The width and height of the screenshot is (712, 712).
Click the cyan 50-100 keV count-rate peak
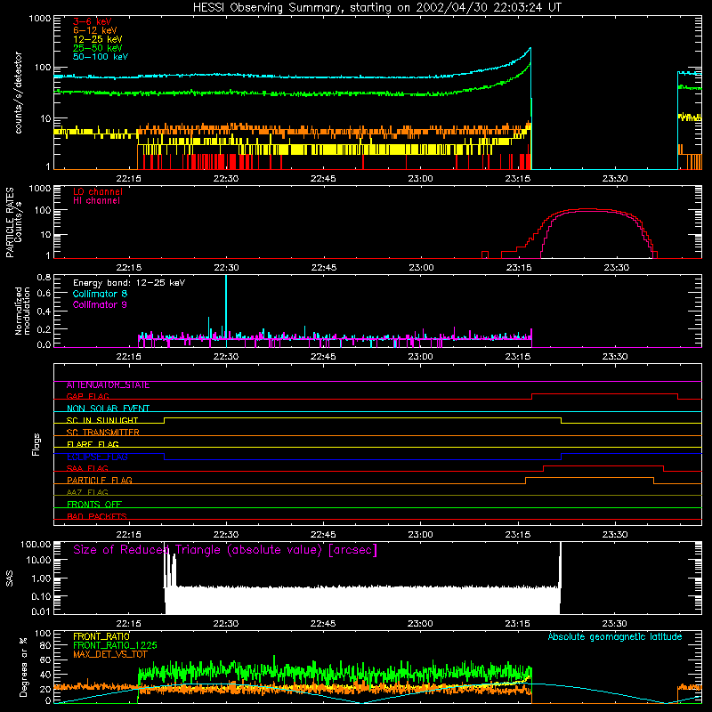click(x=530, y=49)
